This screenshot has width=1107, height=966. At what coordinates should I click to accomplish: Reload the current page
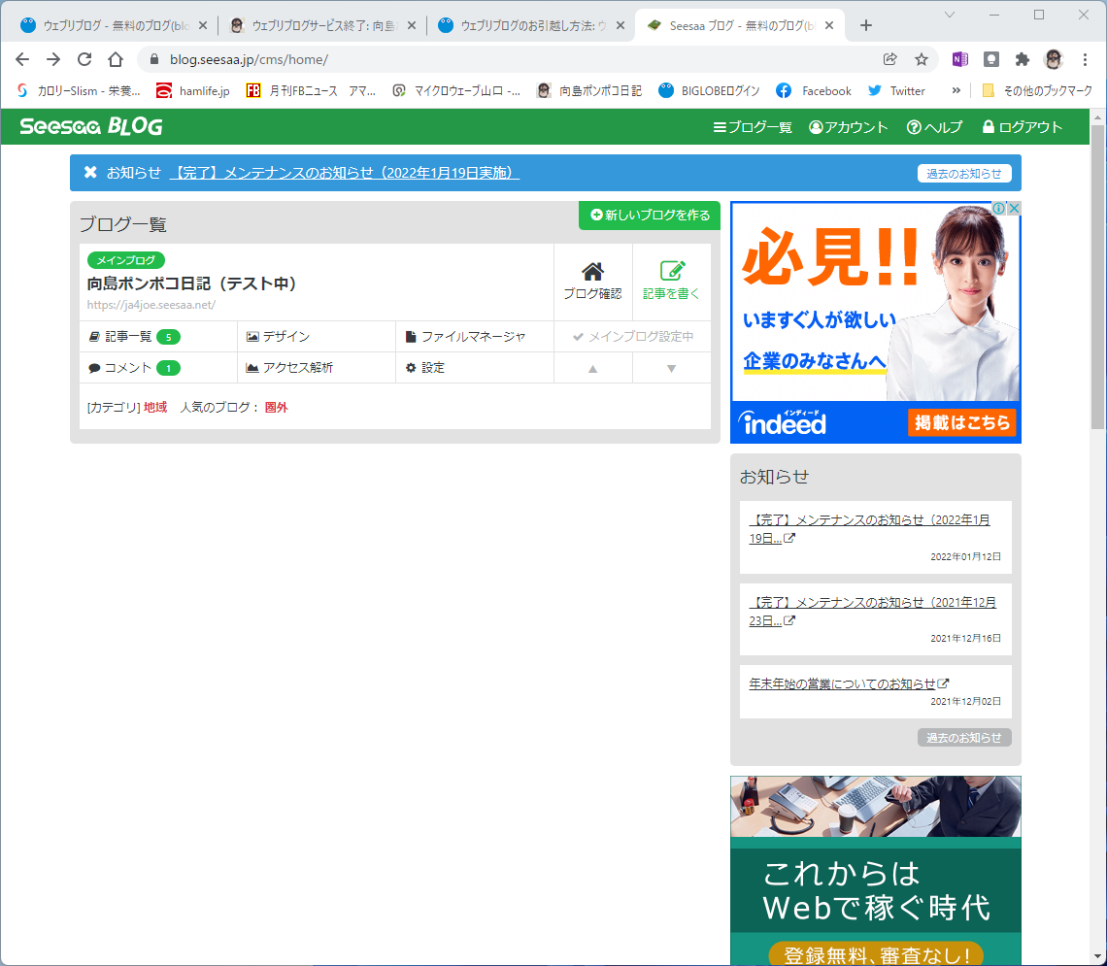pos(84,59)
